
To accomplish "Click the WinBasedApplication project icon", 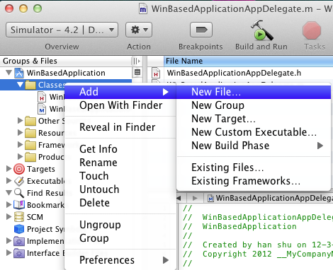I will 19,73.
